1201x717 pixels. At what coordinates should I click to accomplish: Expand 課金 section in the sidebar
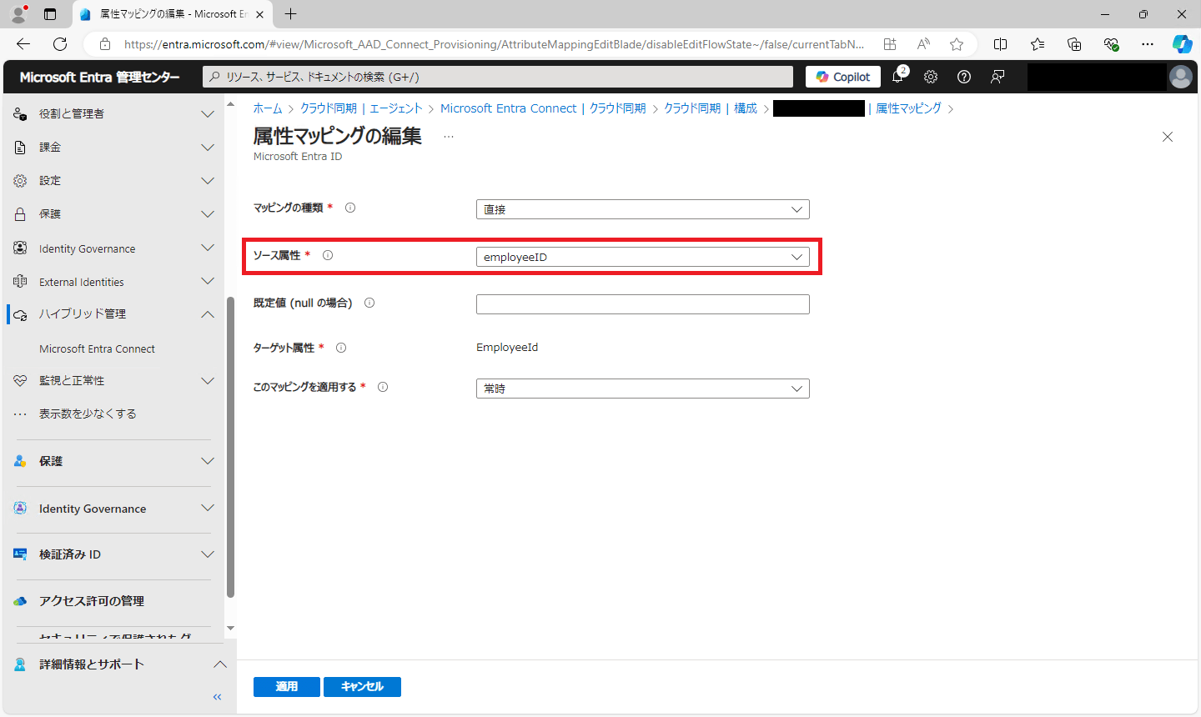(114, 147)
